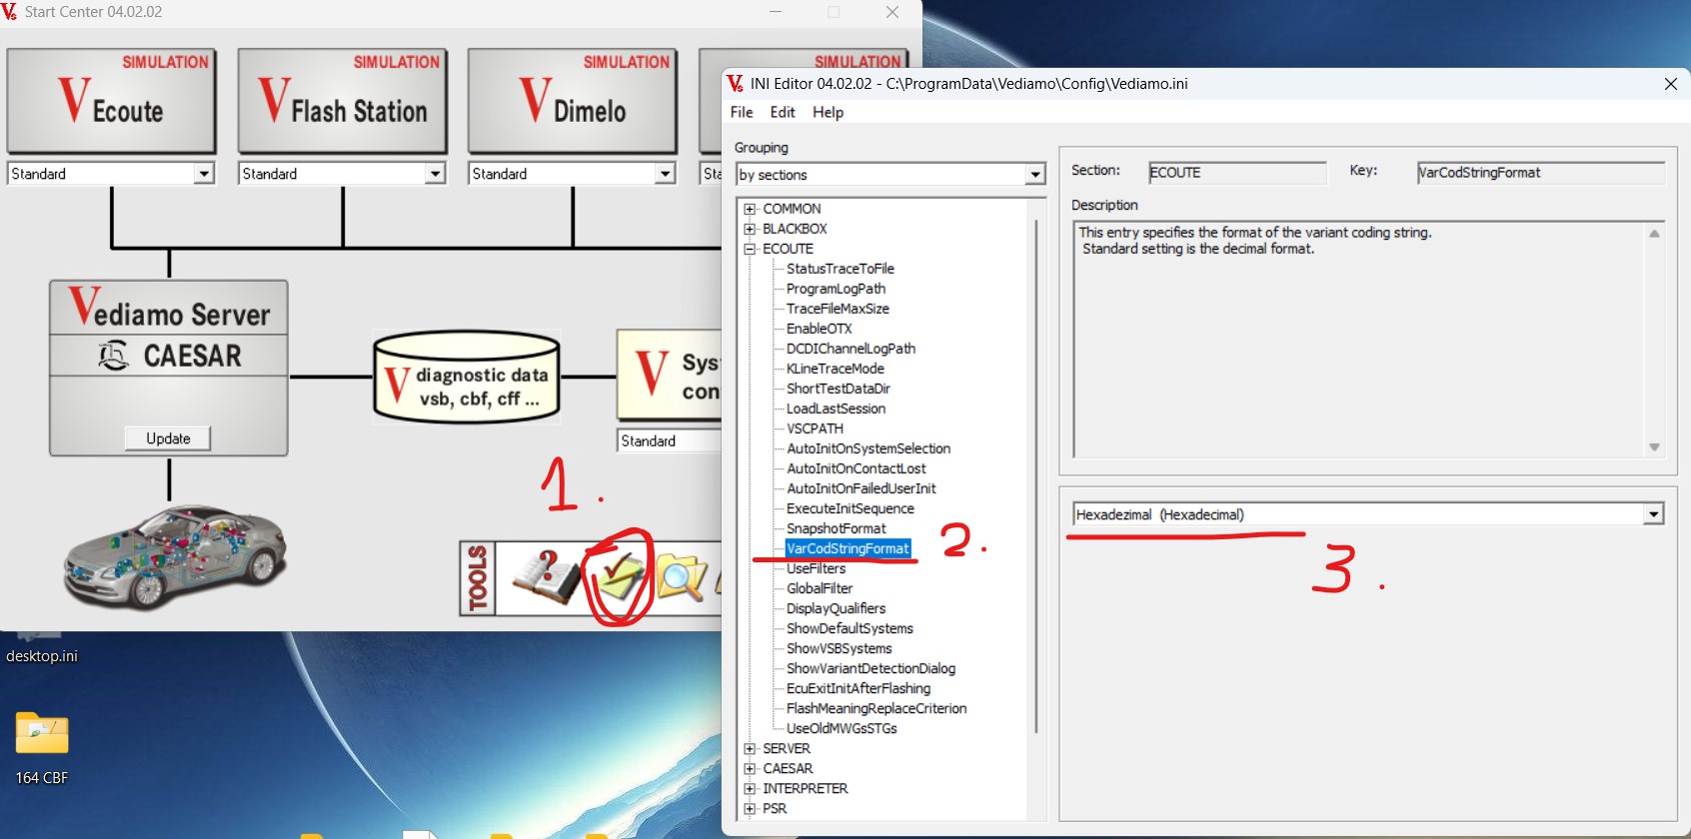
Task: Click the diagnostic data database cylinder
Action: pos(466,378)
